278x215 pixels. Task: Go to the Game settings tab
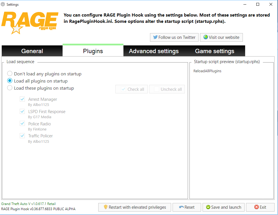(x=215, y=51)
